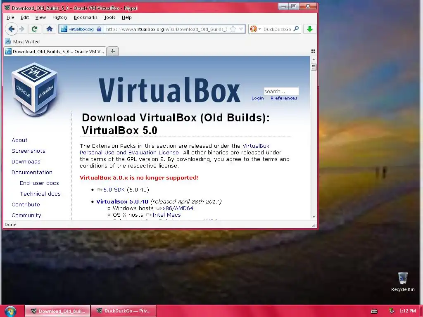This screenshot has width=423, height=317.
Task: Click the Done status bar text
Action: click(10, 225)
